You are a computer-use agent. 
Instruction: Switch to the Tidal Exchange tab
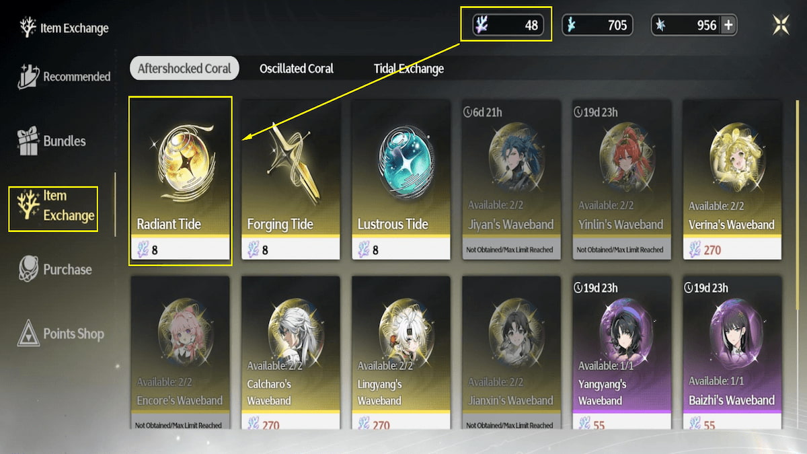[409, 69]
